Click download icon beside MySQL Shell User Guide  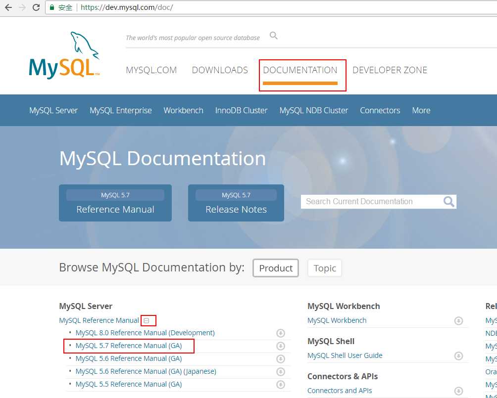pos(458,356)
